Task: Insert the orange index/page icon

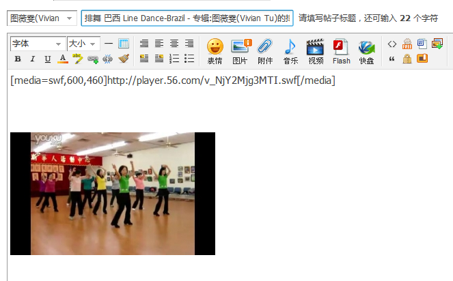Action: tap(422, 59)
